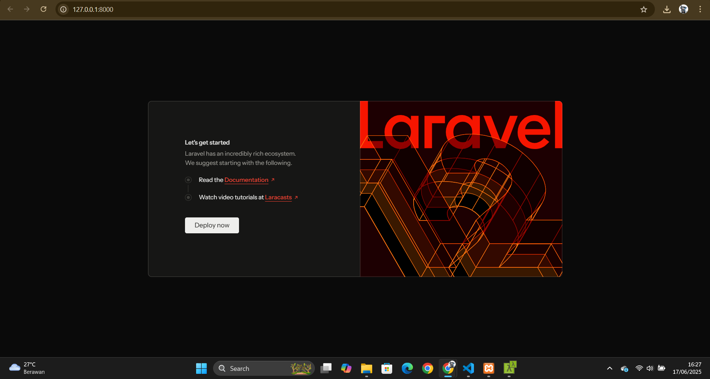Expand the hidden system tray icons chevron
This screenshot has height=379, width=710.
pyautogui.click(x=609, y=368)
